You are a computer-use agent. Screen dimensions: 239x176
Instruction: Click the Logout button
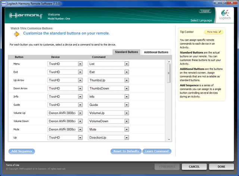tap(205, 11)
